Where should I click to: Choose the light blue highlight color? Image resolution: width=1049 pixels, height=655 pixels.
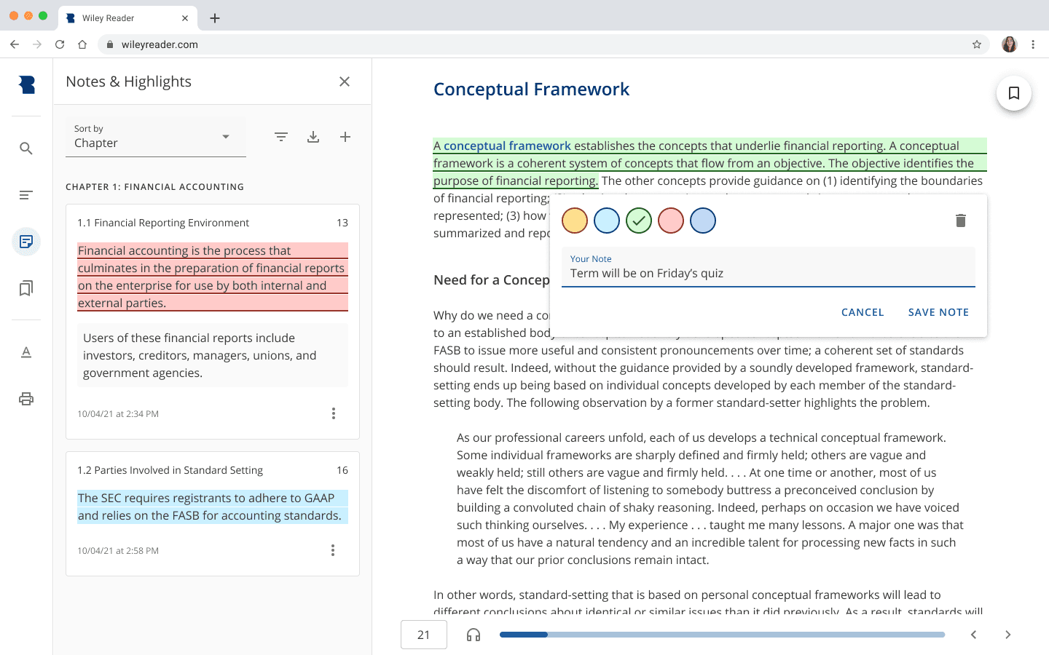tap(607, 221)
